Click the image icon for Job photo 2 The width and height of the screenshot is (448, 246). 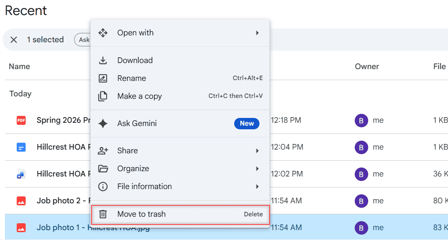(21, 201)
